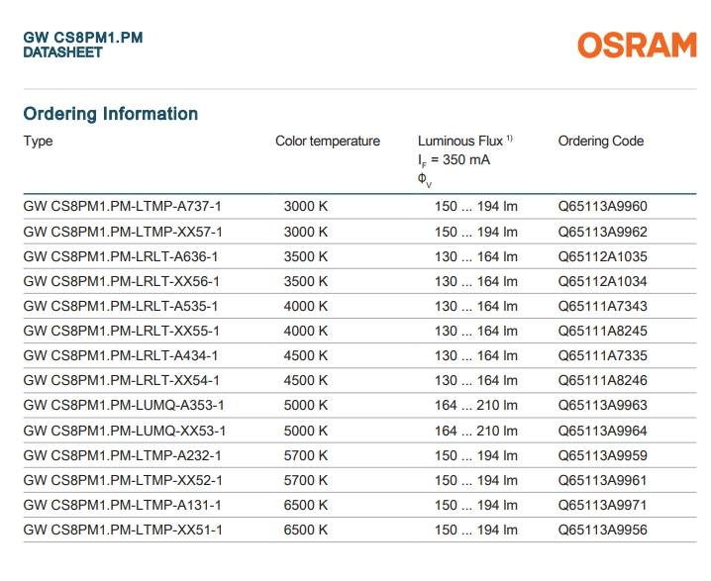711x581 pixels.
Task: Select type GW CS8PM1.PM-LTMP-A131-1
Action: (x=123, y=505)
